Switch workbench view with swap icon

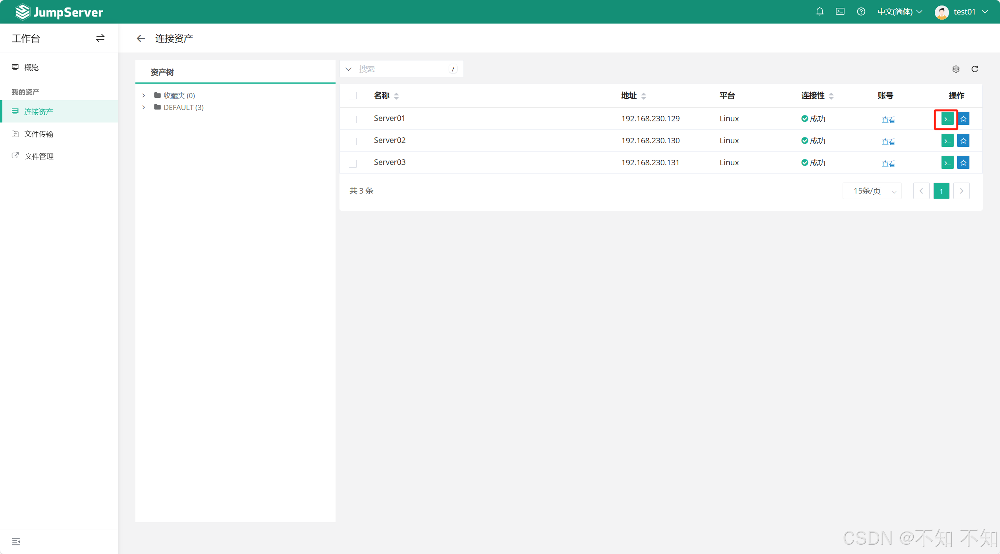[100, 38]
